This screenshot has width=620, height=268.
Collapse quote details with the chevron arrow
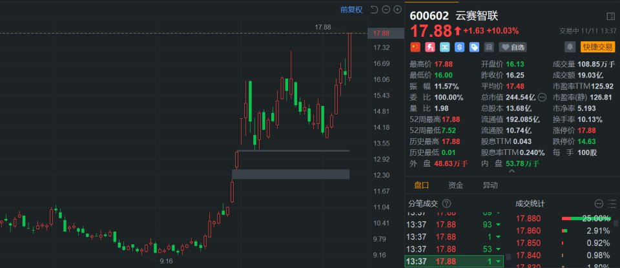512,171
